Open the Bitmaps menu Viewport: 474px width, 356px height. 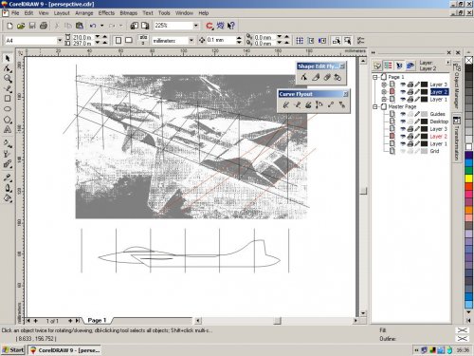129,13
